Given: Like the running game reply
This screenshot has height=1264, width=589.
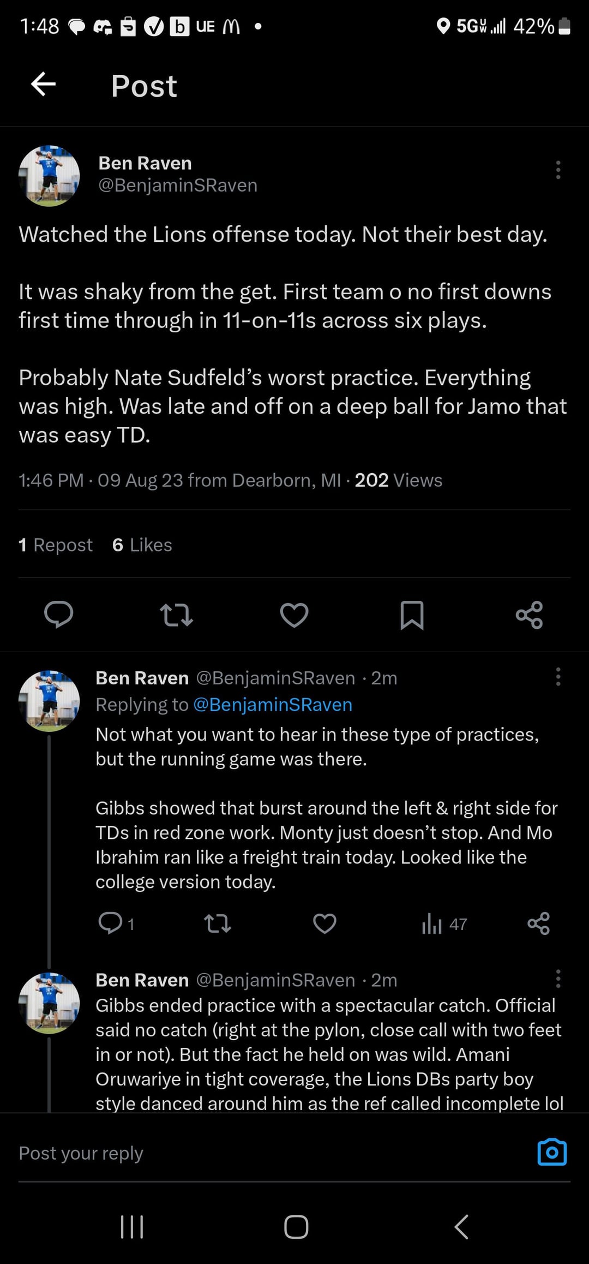Looking at the screenshot, I should tap(324, 923).
